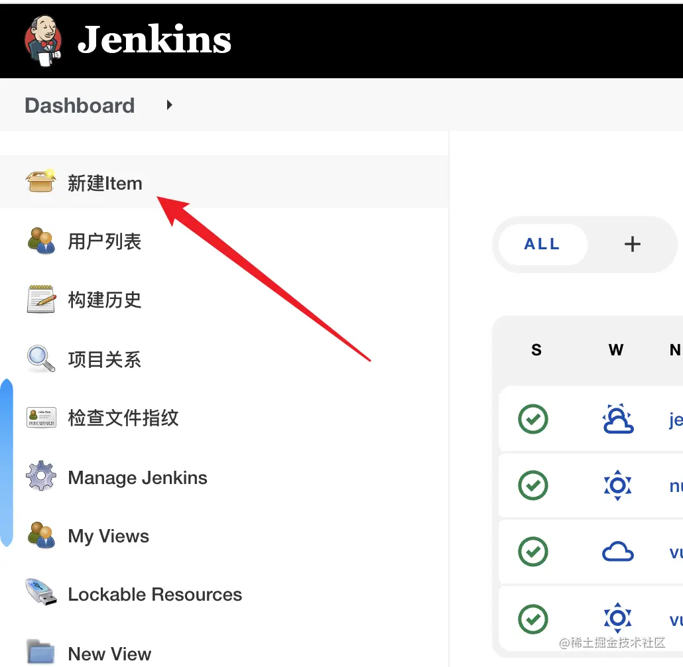Viewport: 683px width, 667px height.
Task: Open 检查文件指纹 link
Action: [x=123, y=418]
